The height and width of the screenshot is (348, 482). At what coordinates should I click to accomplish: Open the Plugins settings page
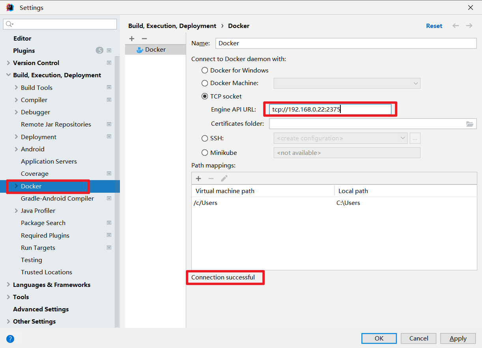24,51
